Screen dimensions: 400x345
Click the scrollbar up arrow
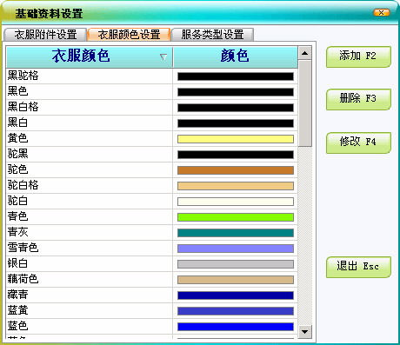click(304, 53)
